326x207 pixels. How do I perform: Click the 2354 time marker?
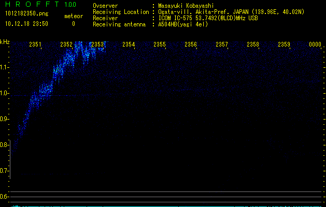pos(129,45)
